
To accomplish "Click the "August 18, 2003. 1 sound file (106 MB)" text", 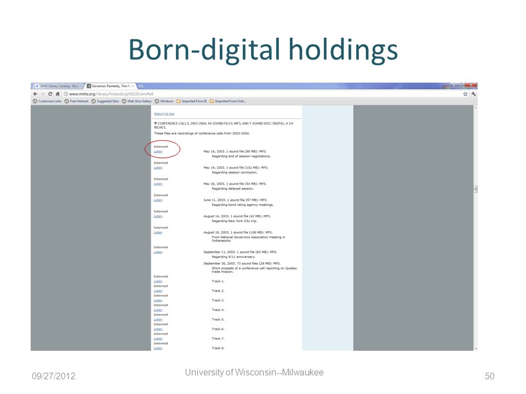I will click(238, 233).
